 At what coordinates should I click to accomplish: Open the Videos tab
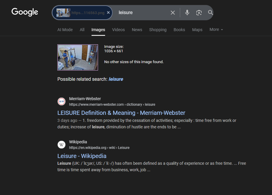click(x=118, y=30)
